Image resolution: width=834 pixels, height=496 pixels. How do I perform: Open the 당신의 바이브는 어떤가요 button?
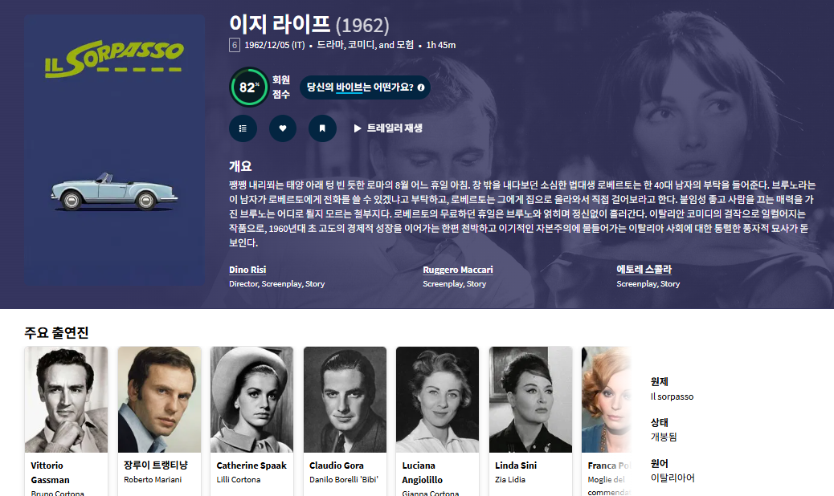pos(365,87)
